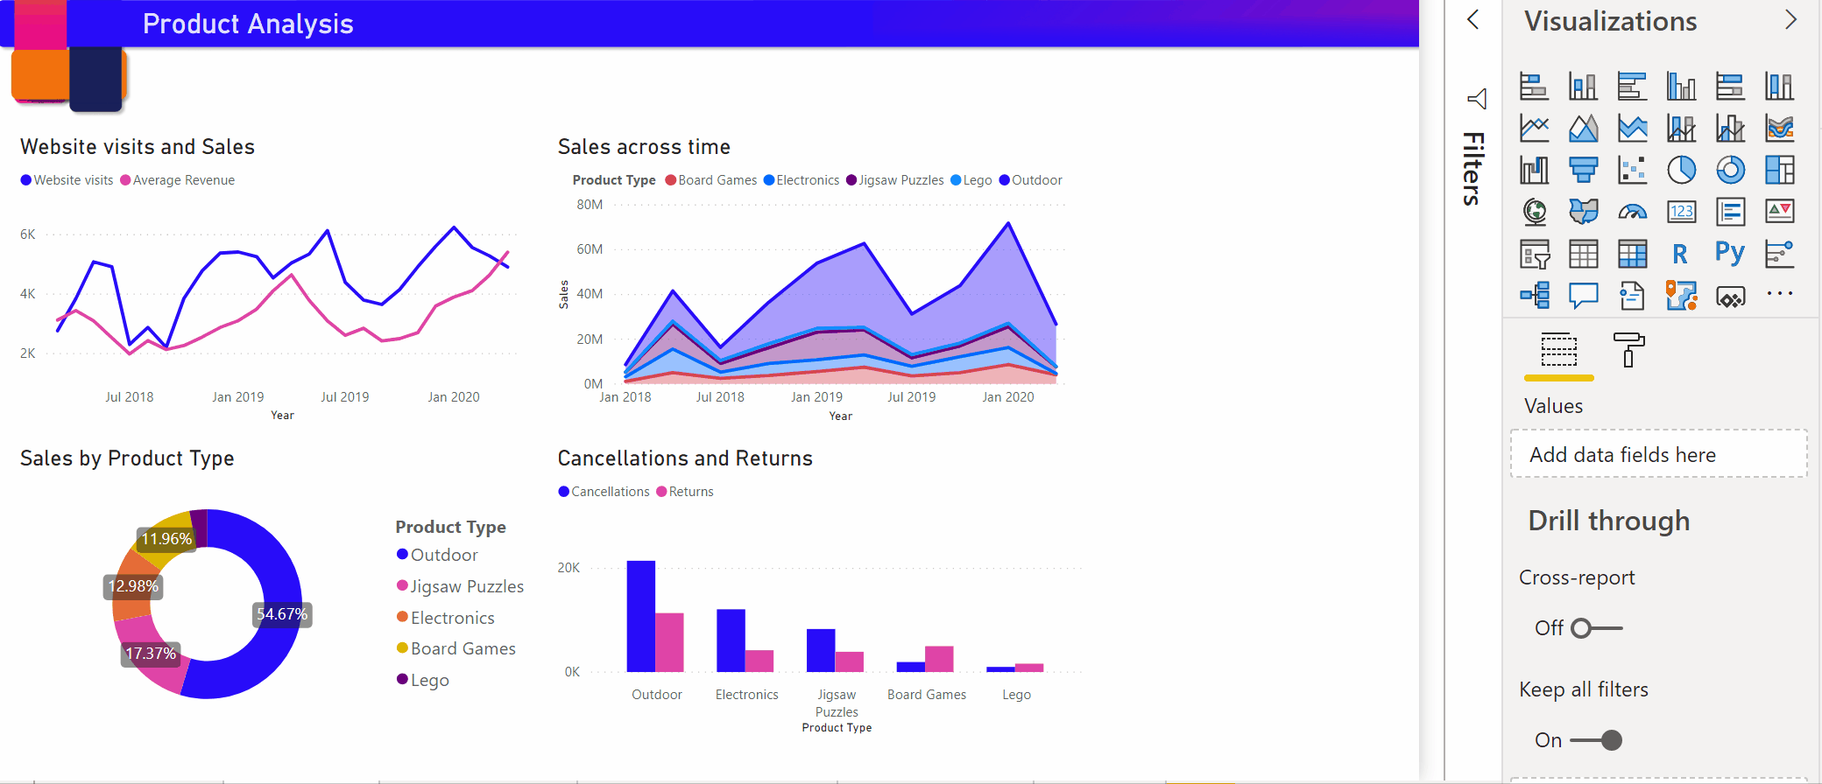Viewport: 1822px width, 784px height.
Task: Select the Pie chart visual
Action: 1681,170
